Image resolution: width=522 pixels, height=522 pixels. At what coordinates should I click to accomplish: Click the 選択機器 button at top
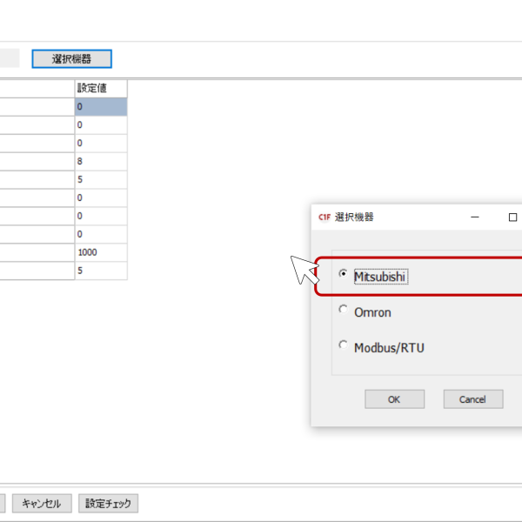[71, 59]
